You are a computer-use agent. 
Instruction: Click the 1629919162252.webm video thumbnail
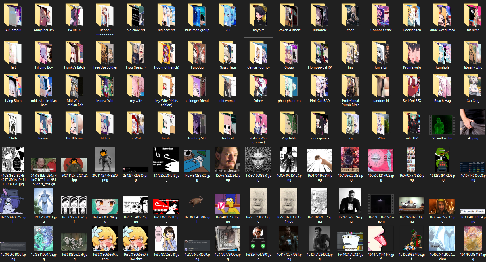(x=381, y=204)
